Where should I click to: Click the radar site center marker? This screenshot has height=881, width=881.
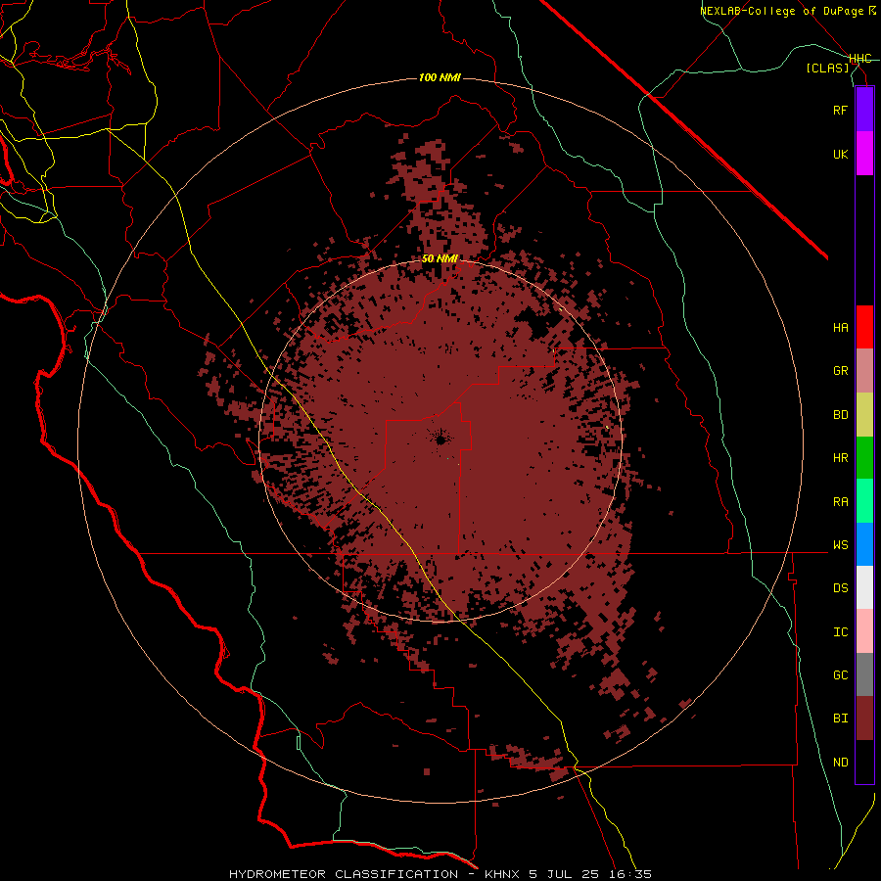pos(440,440)
